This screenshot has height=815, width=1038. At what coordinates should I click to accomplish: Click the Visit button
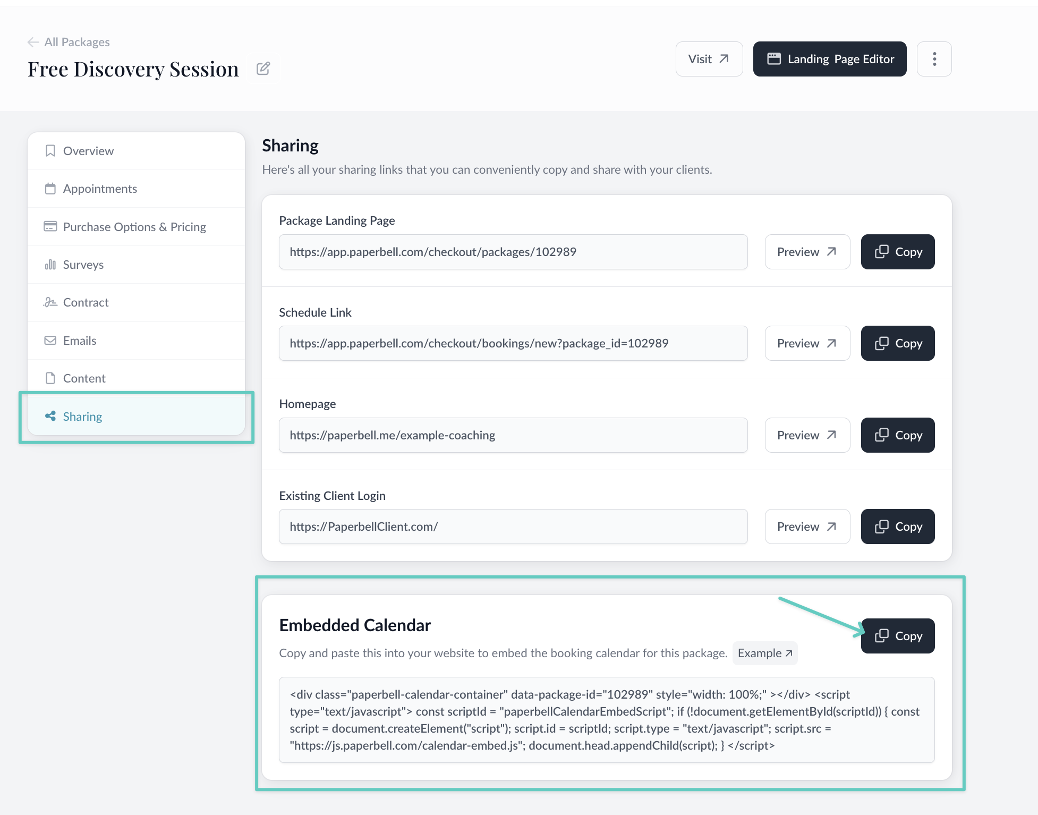[709, 59]
